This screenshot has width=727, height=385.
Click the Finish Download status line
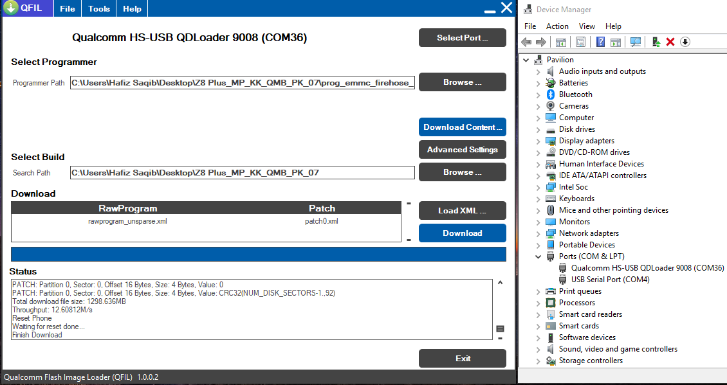(37, 335)
